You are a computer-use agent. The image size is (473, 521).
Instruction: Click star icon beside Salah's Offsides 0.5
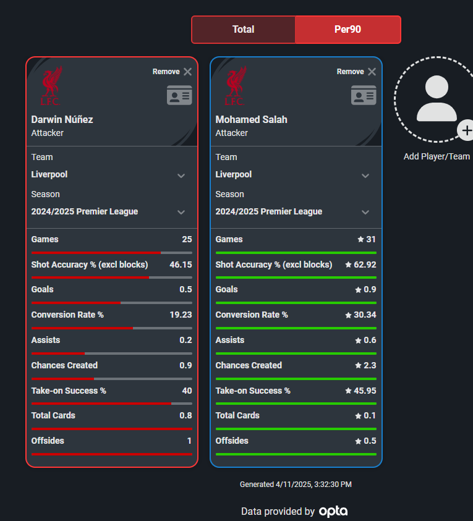tap(359, 441)
